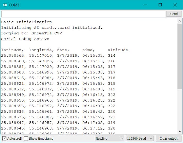Click the 'Initialising SD card...card initialized.' line
The image size is (183, 143).
pyautogui.click(x=52, y=28)
